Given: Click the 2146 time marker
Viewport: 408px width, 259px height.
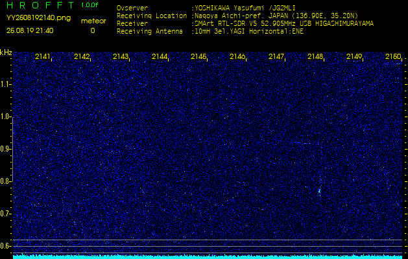Looking at the screenshot, I should (x=237, y=56).
